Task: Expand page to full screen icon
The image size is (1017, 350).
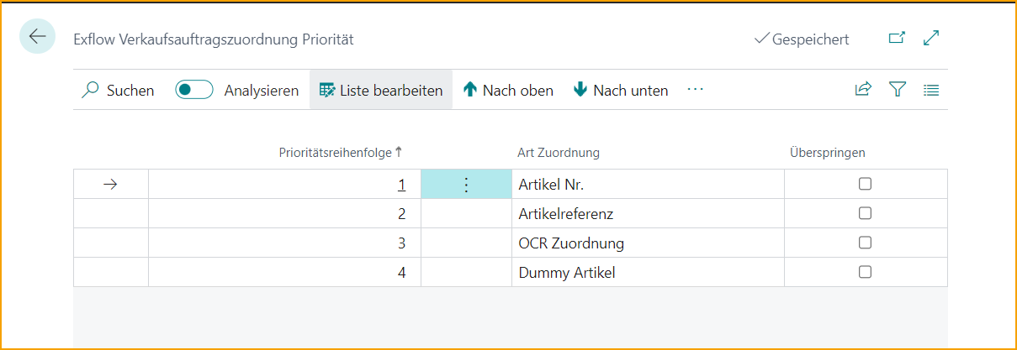Action: coord(931,39)
